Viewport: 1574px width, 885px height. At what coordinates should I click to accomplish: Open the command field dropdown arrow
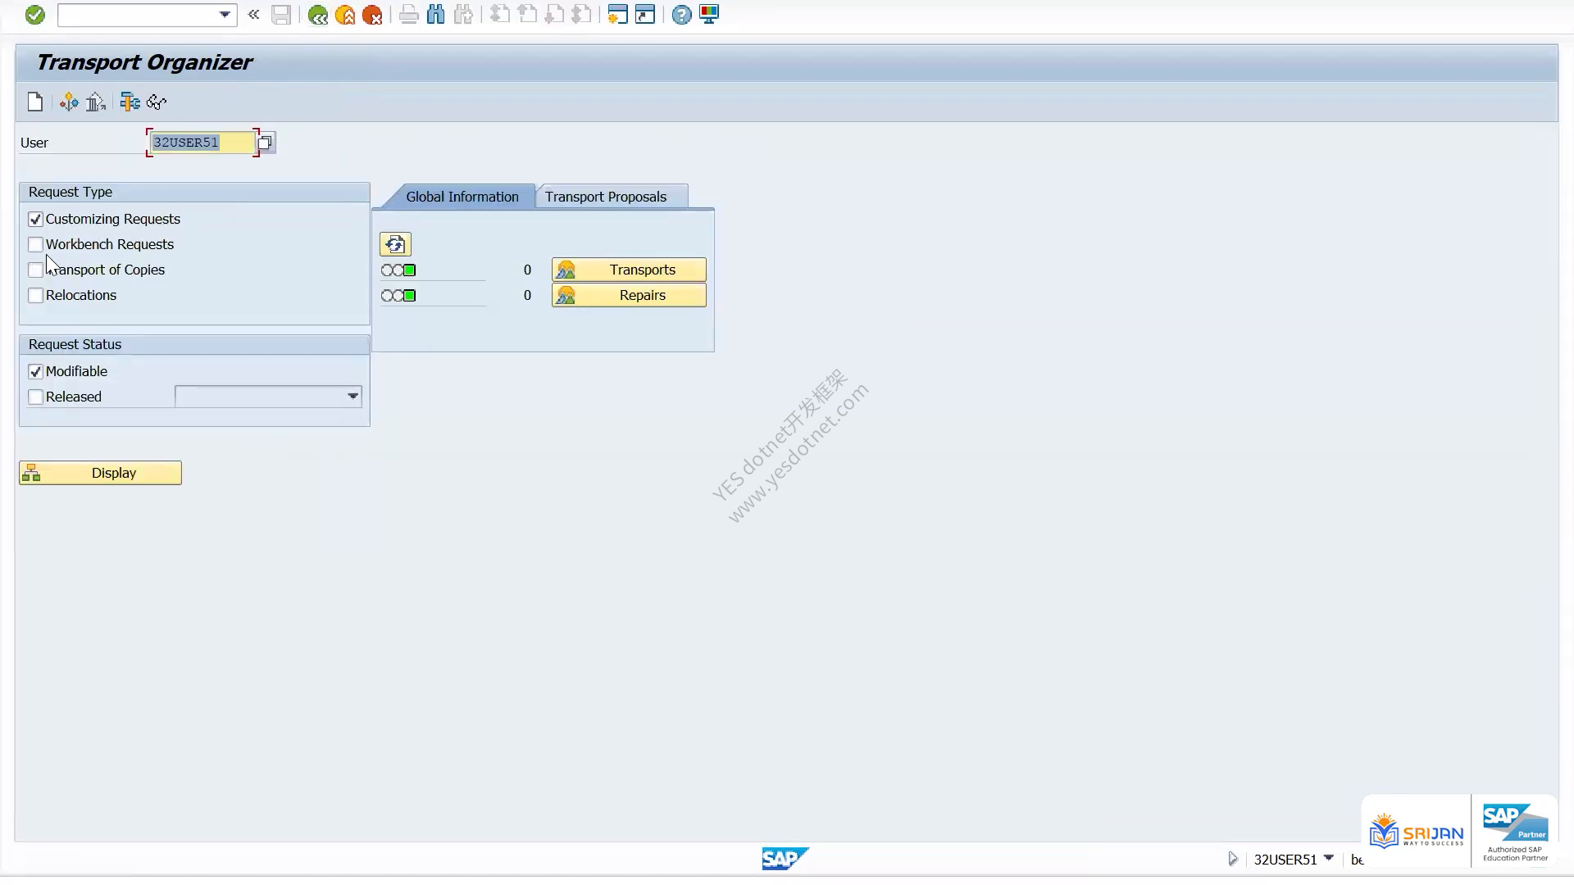pos(225,15)
